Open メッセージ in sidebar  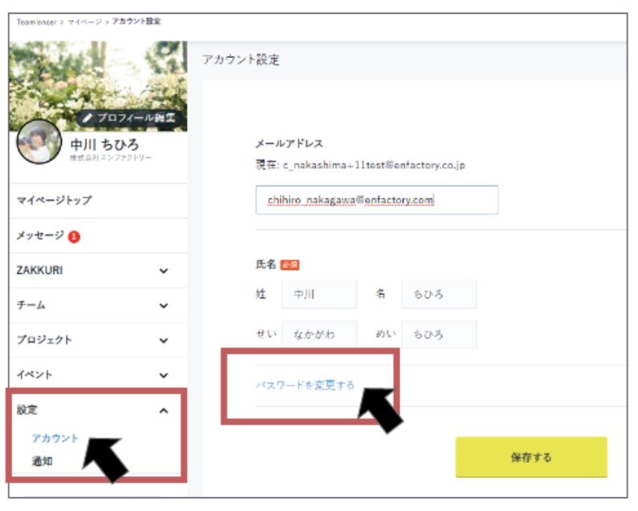tap(40, 235)
